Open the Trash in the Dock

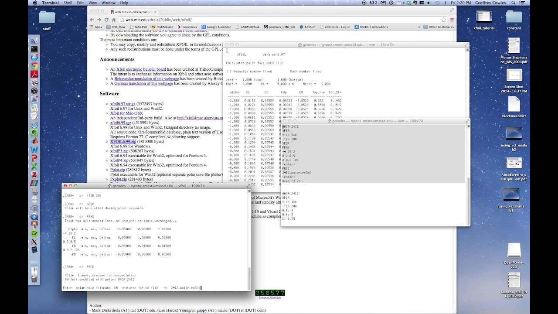click(34, 280)
